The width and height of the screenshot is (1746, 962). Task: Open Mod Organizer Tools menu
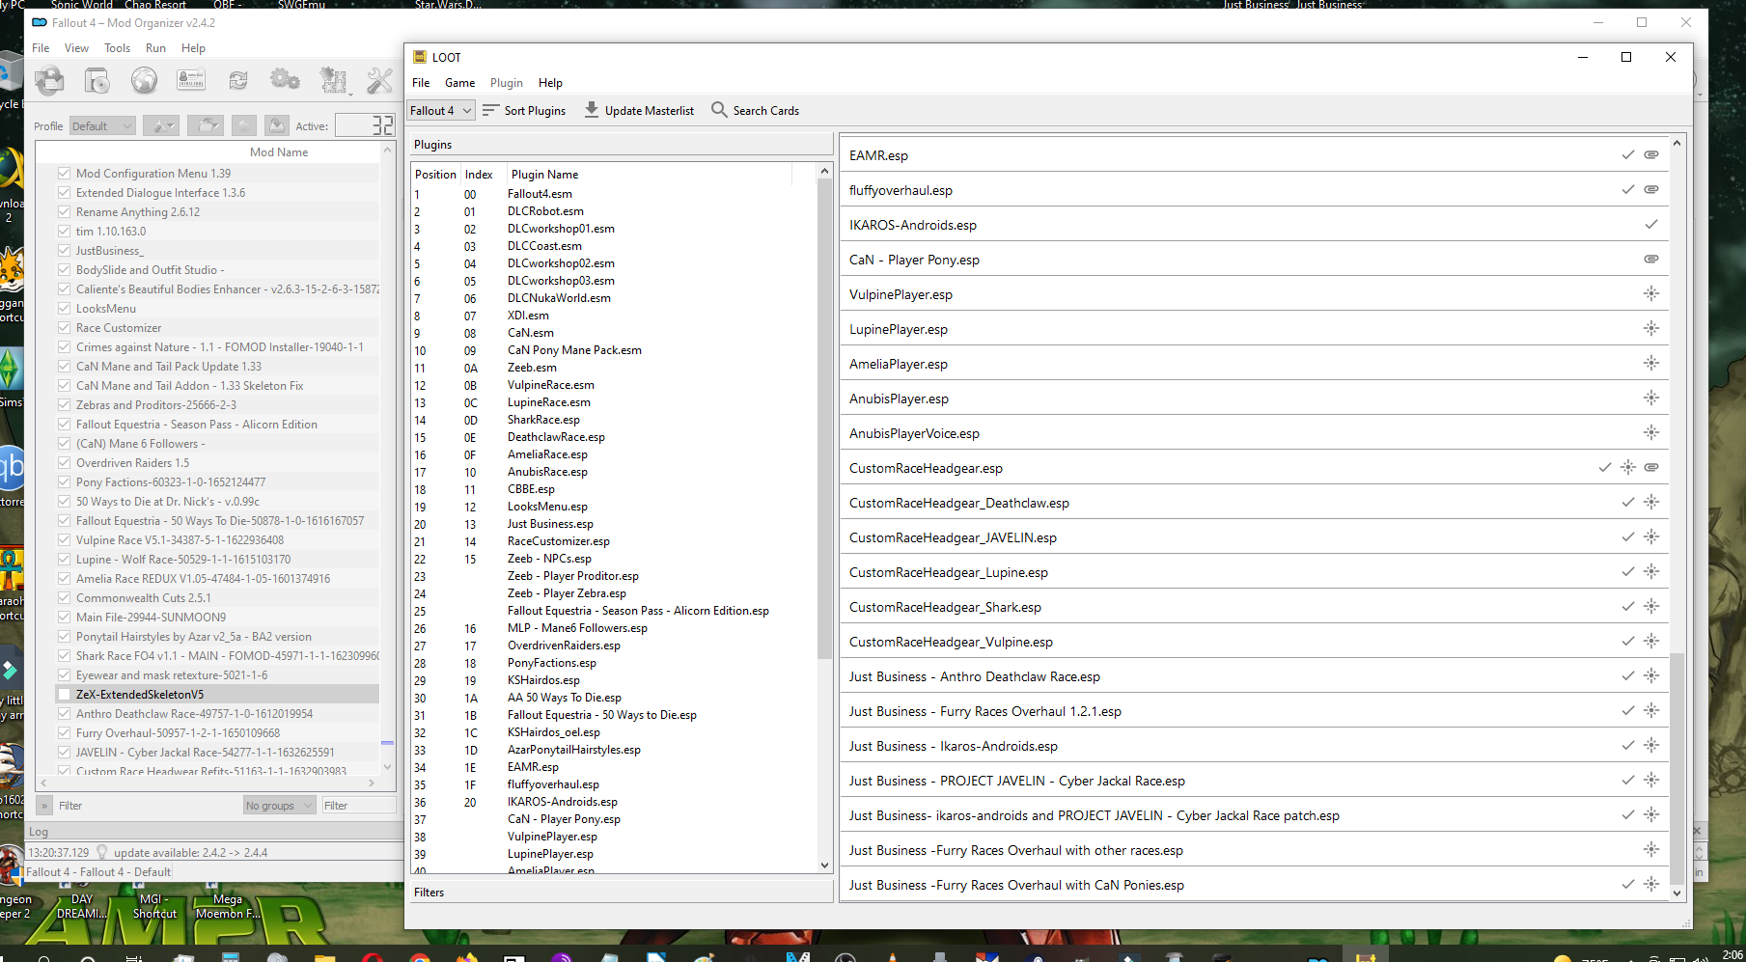117,48
